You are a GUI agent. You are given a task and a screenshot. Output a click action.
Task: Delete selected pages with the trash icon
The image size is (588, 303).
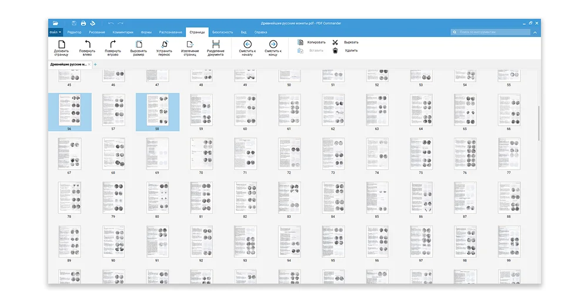335,51
